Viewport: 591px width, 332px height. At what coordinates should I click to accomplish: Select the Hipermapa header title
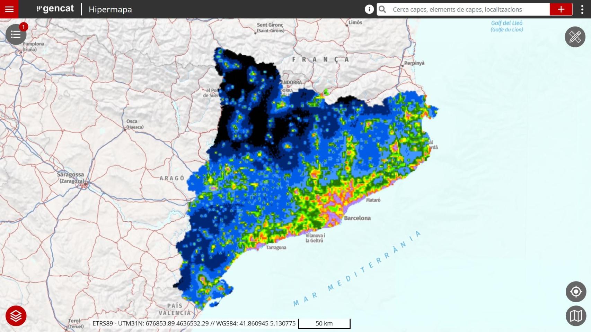110,10
